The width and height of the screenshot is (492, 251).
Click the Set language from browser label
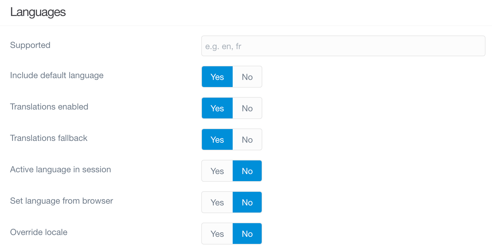tap(61, 201)
